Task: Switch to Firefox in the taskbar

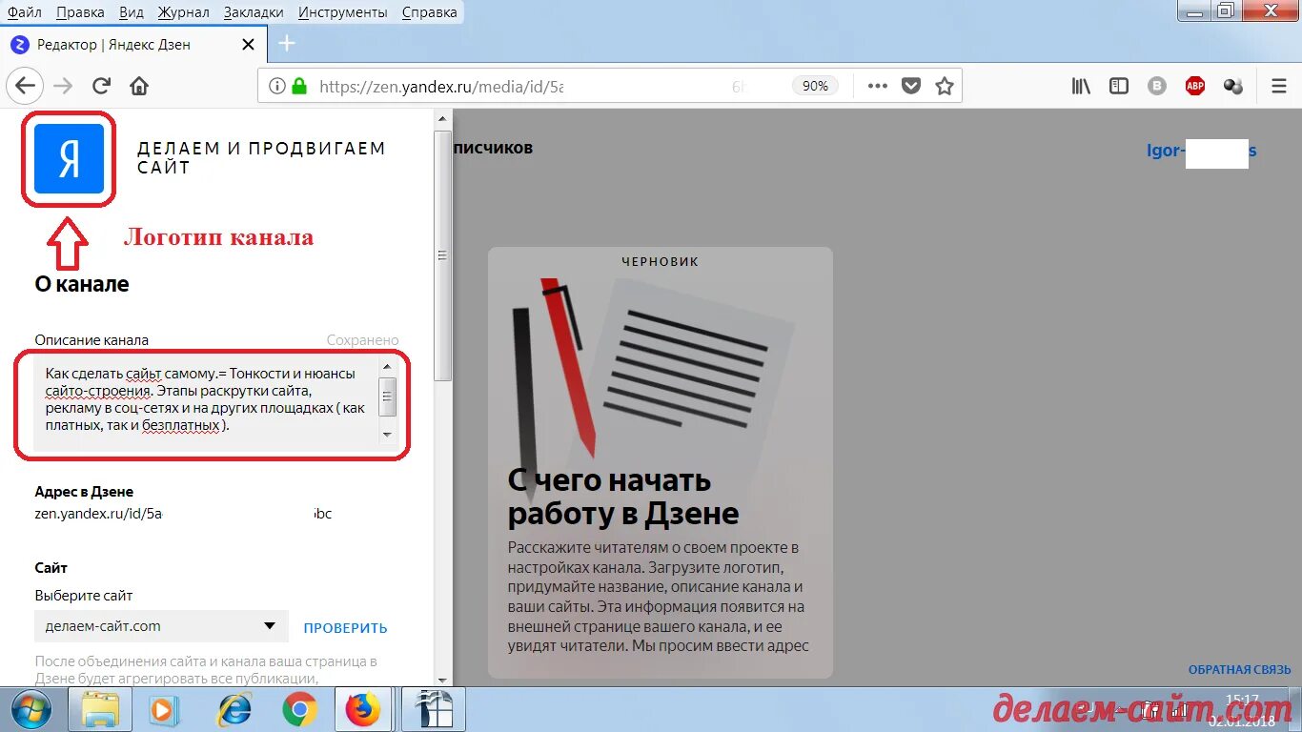Action: [362, 710]
